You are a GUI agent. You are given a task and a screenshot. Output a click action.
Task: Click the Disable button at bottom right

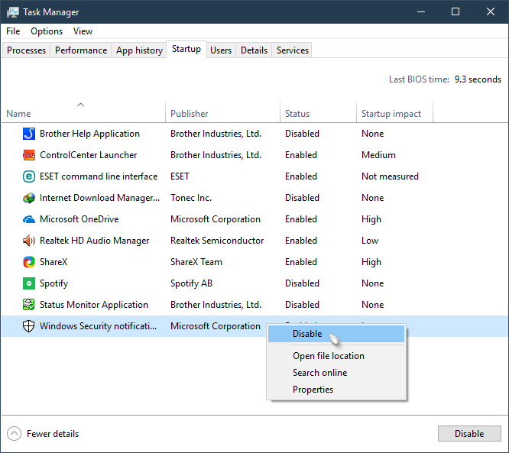tap(469, 434)
